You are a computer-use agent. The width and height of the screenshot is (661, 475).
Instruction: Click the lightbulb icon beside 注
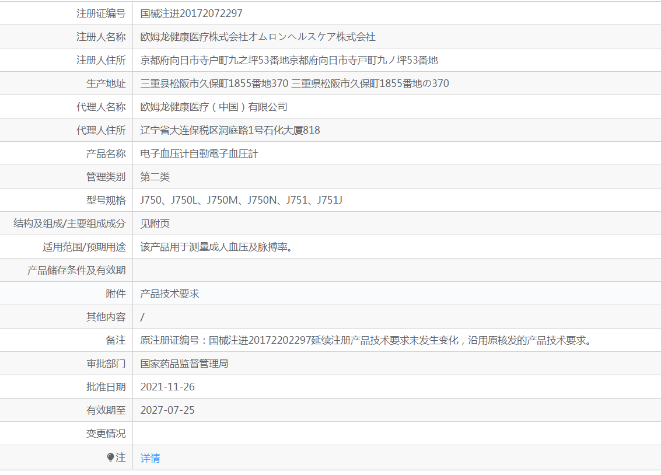coord(110,457)
